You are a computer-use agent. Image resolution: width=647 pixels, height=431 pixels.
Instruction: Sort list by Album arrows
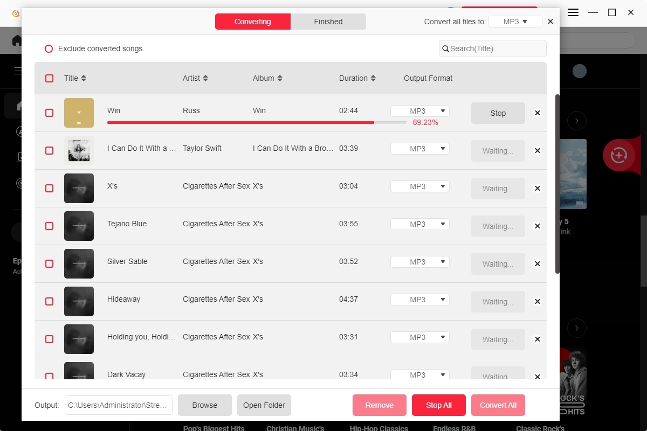coord(279,78)
